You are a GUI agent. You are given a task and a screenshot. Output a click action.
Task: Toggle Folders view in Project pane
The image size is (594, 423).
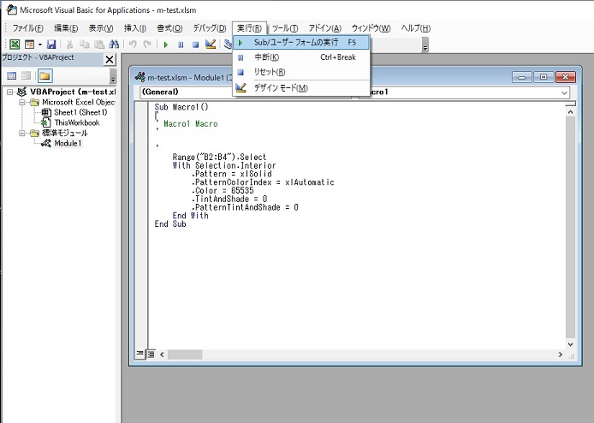click(x=45, y=76)
